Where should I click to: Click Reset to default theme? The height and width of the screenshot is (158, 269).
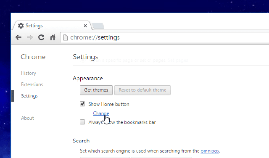click(x=142, y=90)
